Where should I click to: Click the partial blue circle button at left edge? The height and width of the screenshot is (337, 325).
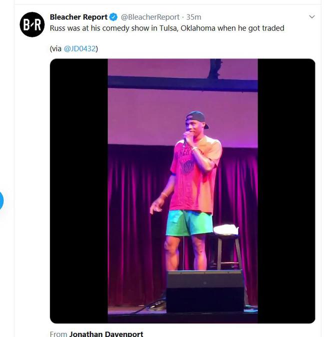pyautogui.click(x=1, y=200)
